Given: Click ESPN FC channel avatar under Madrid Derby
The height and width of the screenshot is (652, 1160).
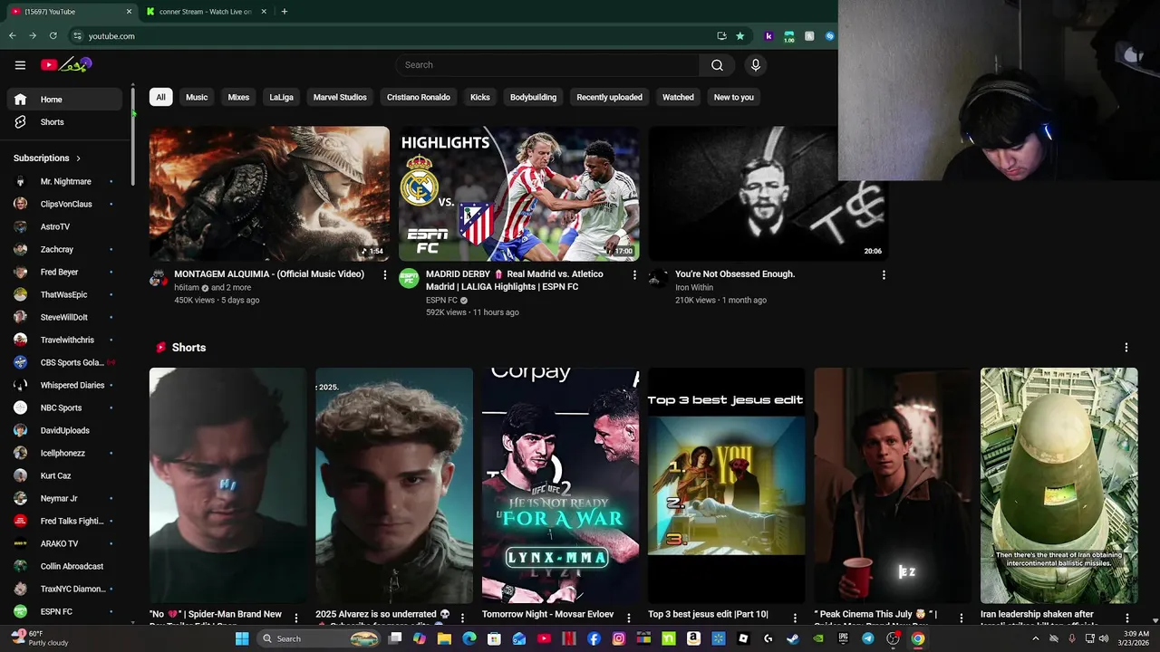Looking at the screenshot, I should coord(409,278).
